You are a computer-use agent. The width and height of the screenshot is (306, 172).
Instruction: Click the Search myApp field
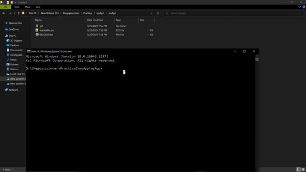coord(233,13)
